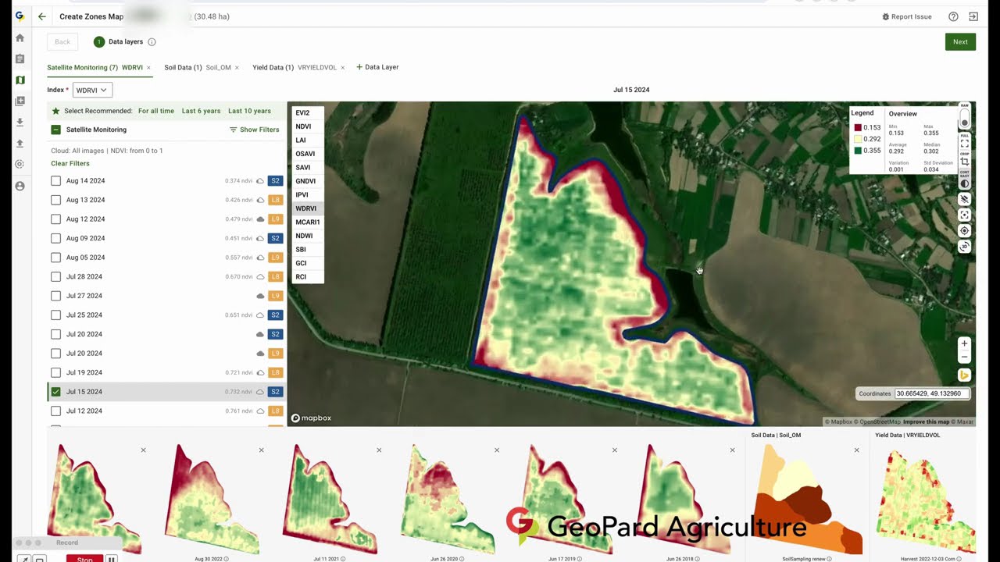The width and height of the screenshot is (1000, 562).
Task: Switch to Soil Data (1) tab
Action: [197, 67]
